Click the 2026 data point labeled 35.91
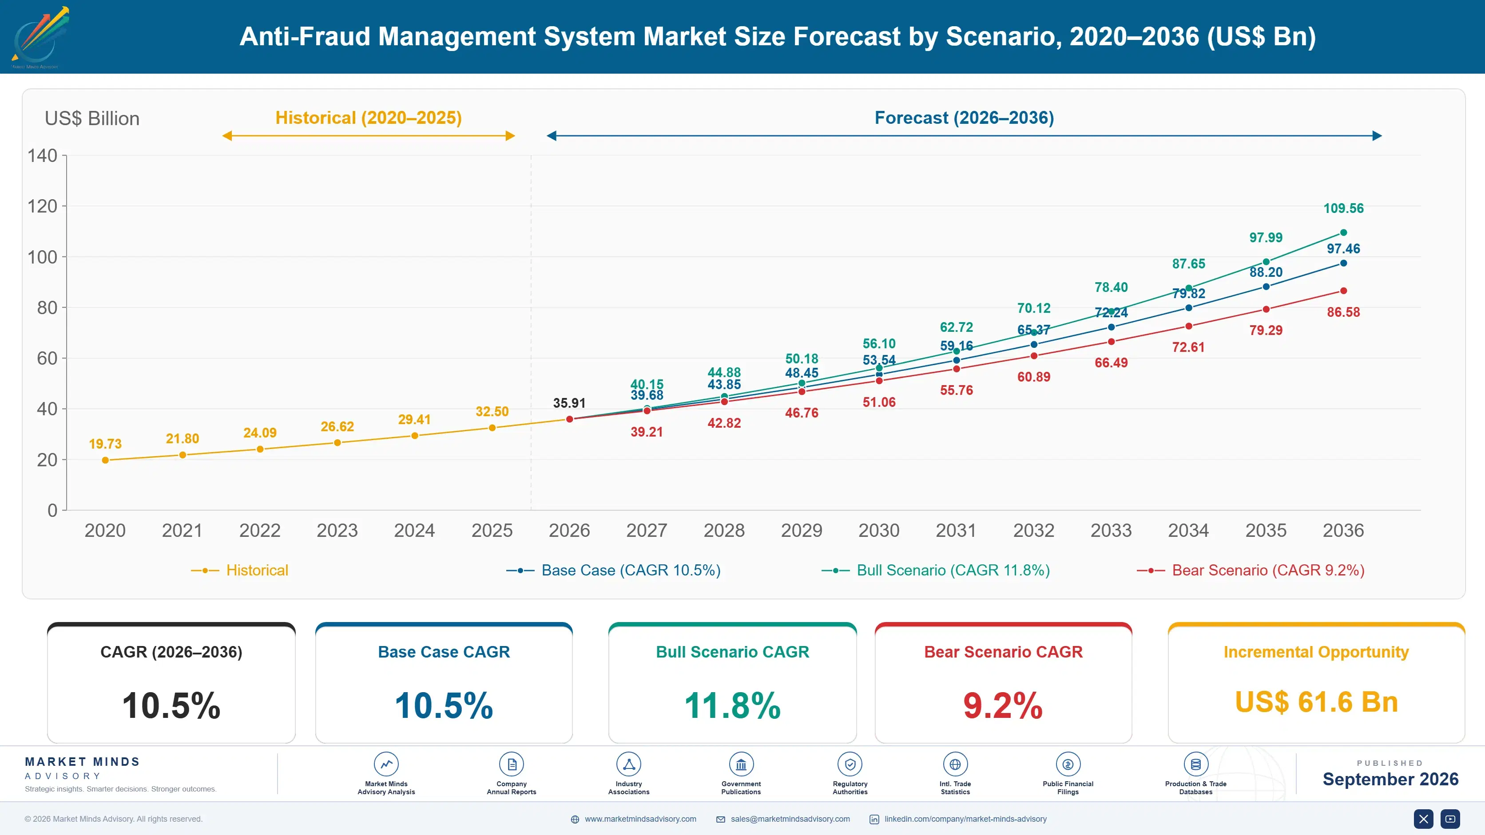 point(570,419)
